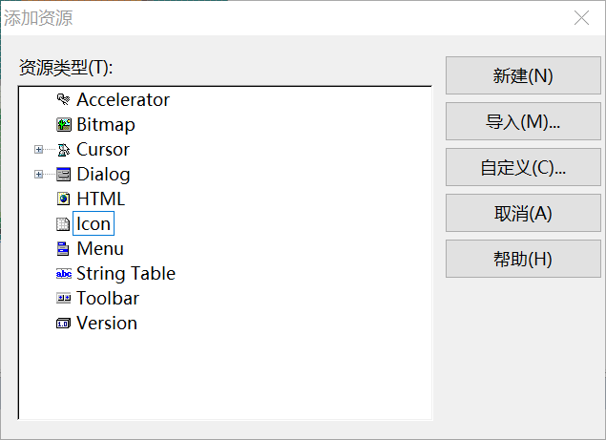The width and height of the screenshot is (606, 440).
Task: Cancel with the 取消(A) button
Action: [x=523, y=213]
